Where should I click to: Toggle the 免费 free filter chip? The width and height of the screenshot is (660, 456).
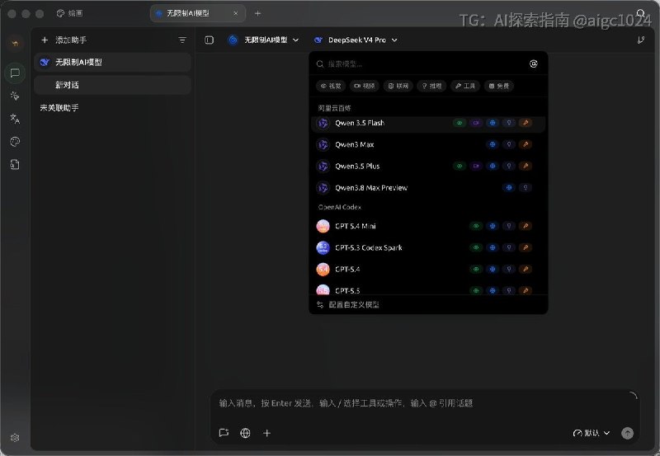[x=499, y=86]
